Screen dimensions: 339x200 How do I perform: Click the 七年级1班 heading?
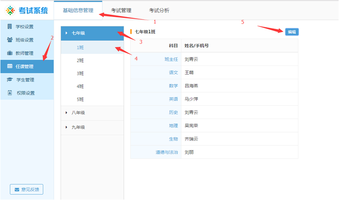(x=145, y=32)
